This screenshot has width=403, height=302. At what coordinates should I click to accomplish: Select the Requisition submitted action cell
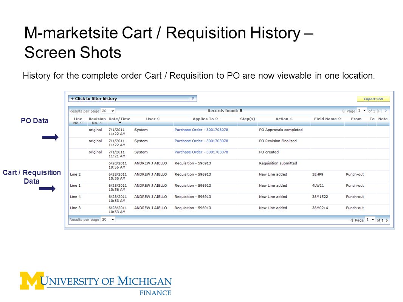(x=278, y=163)
